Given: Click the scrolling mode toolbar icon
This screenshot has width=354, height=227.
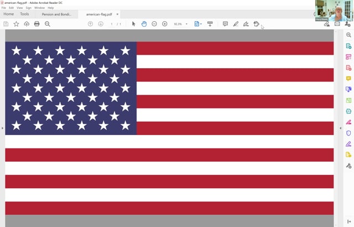Looking at the screenshot, I should pyautogui.click(x=210, y=24).
